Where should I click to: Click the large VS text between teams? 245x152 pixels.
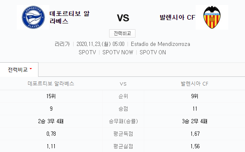123,18
